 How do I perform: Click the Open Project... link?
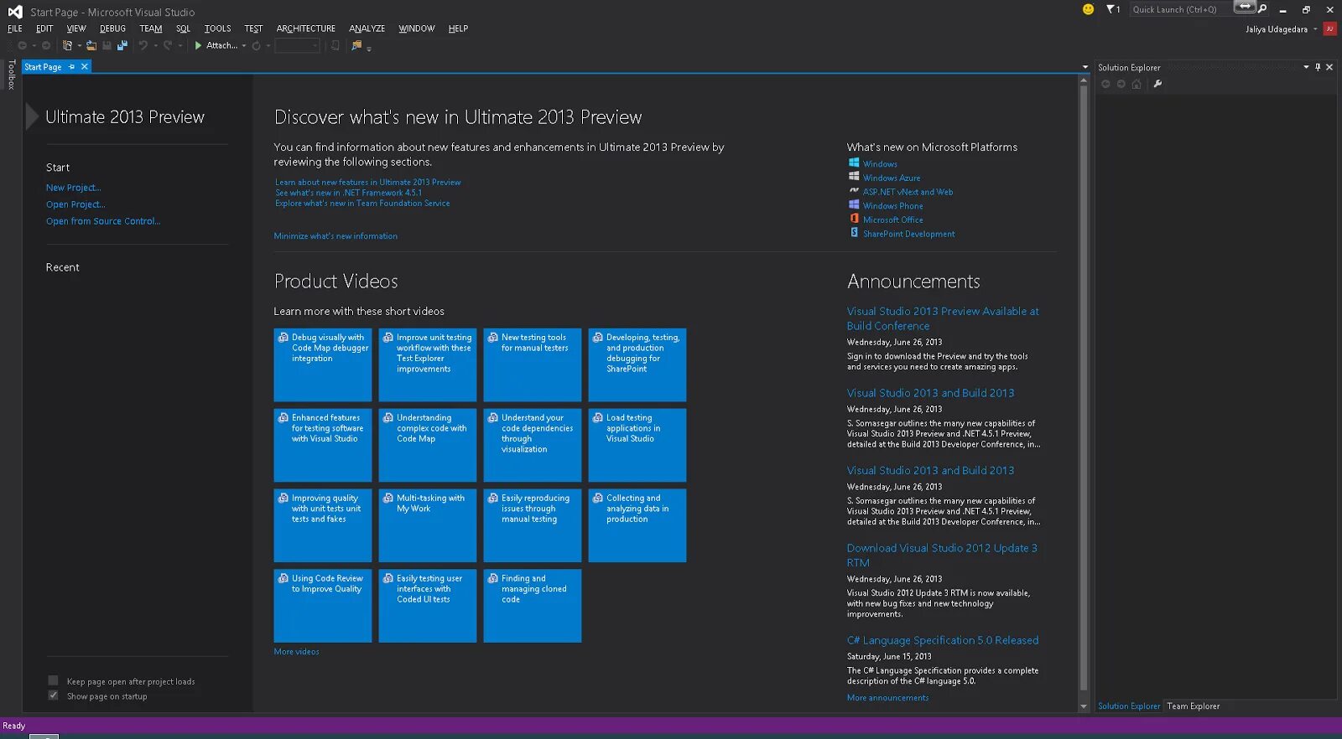(x=75, y=204)
